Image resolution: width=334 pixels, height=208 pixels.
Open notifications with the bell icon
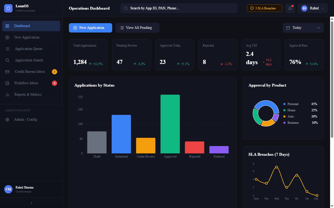[290, 8]
